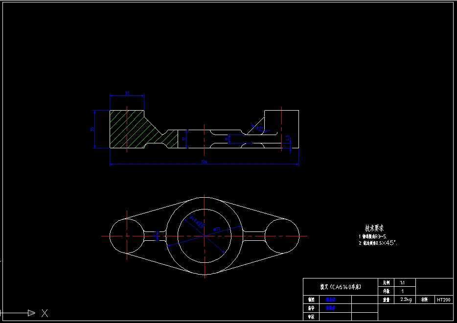457x323 pixels.
Task: Select the 35 height dimension text
Action: [92, 129]
